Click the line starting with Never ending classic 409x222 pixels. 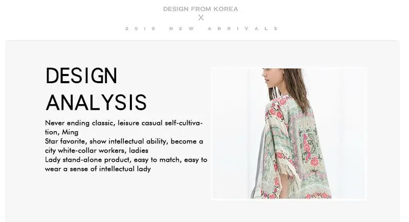click(124, 123)
